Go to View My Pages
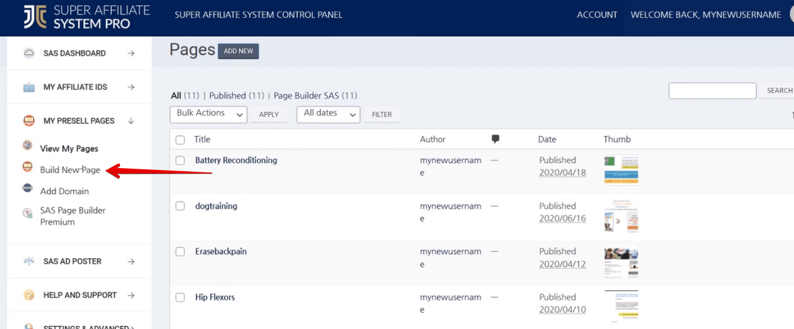 coord(69,149)
